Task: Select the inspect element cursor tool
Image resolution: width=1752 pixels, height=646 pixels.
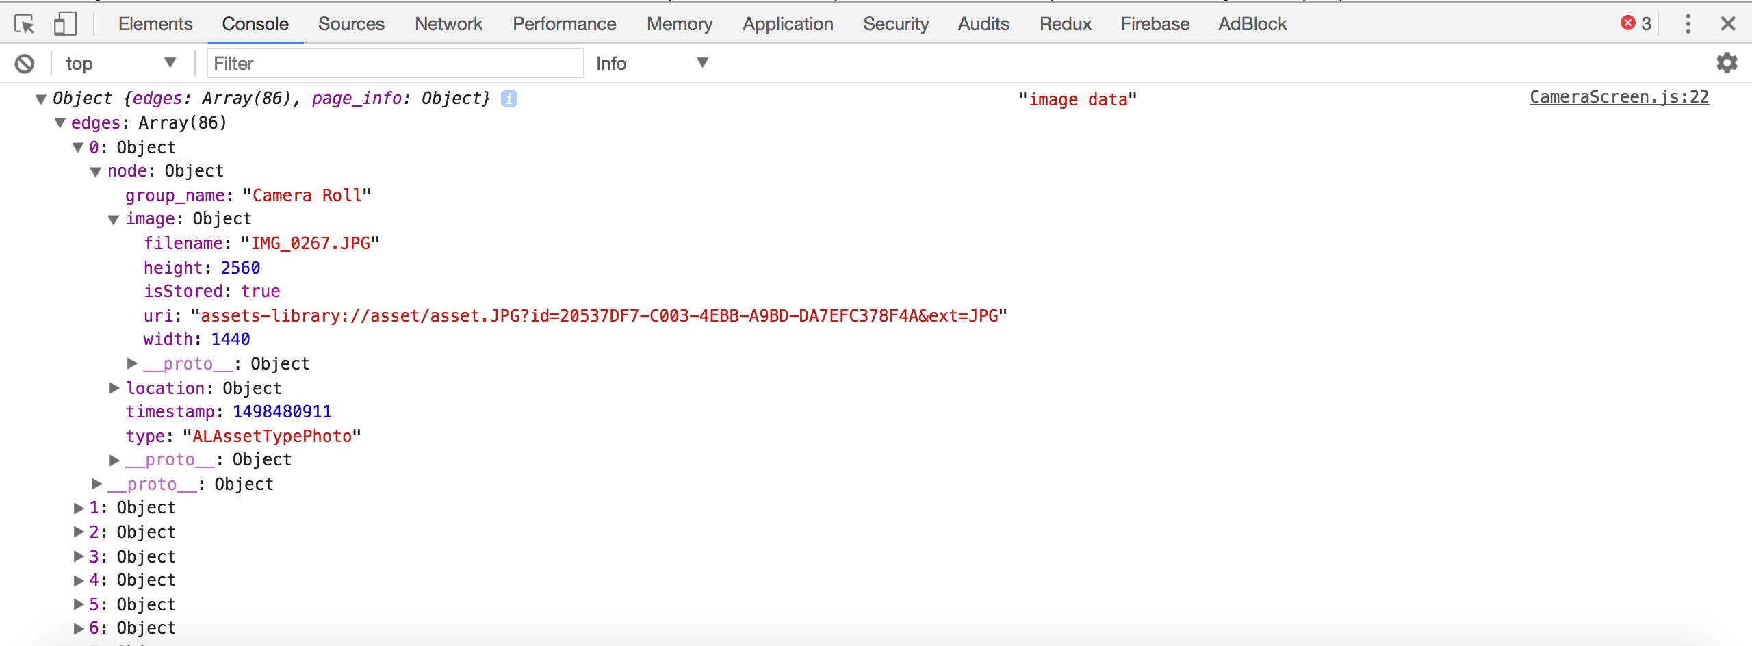Action: (26, 24)
